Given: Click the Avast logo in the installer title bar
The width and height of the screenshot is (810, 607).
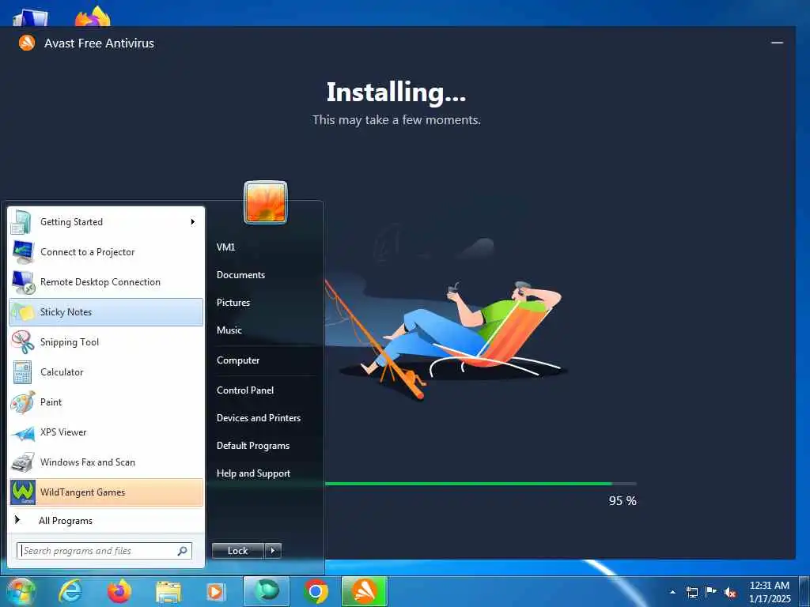Looking at the screenshot, I should click(x=27, y=43).
